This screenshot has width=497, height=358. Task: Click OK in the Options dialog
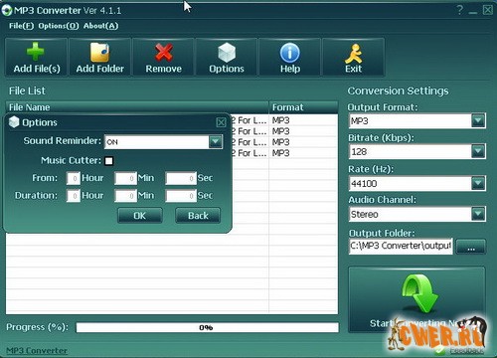point(140,216)
